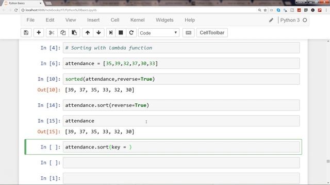Screen dimensions: 330x185
Task: Open the dark shield browser extension
Action: pos(306,10)
